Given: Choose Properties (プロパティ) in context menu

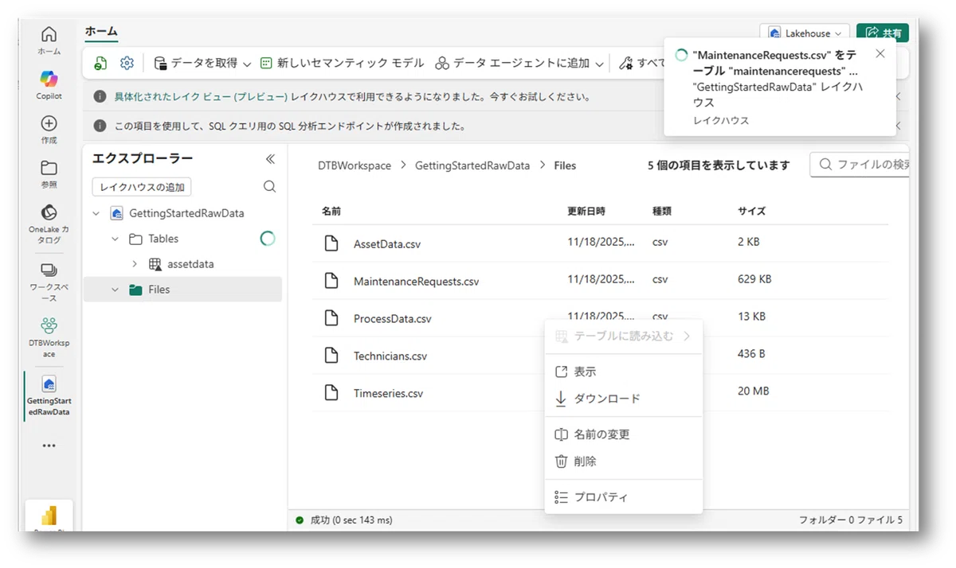Looking at the screenshot, I should [624, 497].
